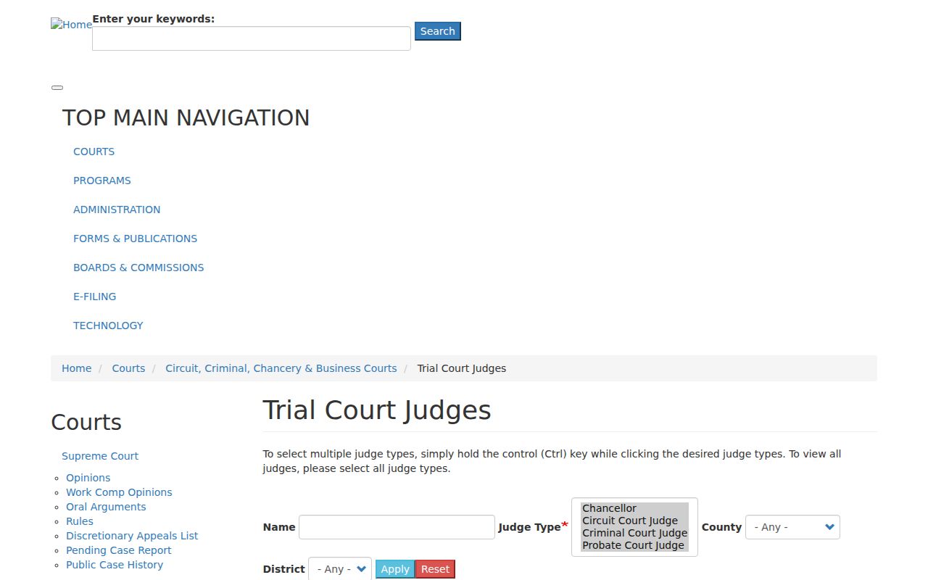Open the Opinions sidebar link
The width and height of the screenshot is (928, 580).
tap(88, 478)
